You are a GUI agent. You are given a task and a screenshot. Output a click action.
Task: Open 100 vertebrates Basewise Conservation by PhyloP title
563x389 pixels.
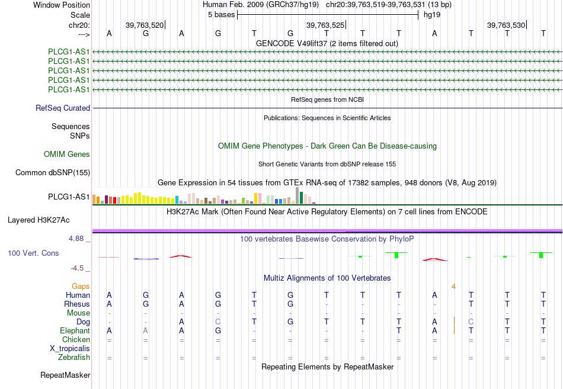click(327, 239)
